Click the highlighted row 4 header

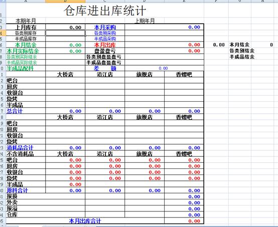point(3,33)
